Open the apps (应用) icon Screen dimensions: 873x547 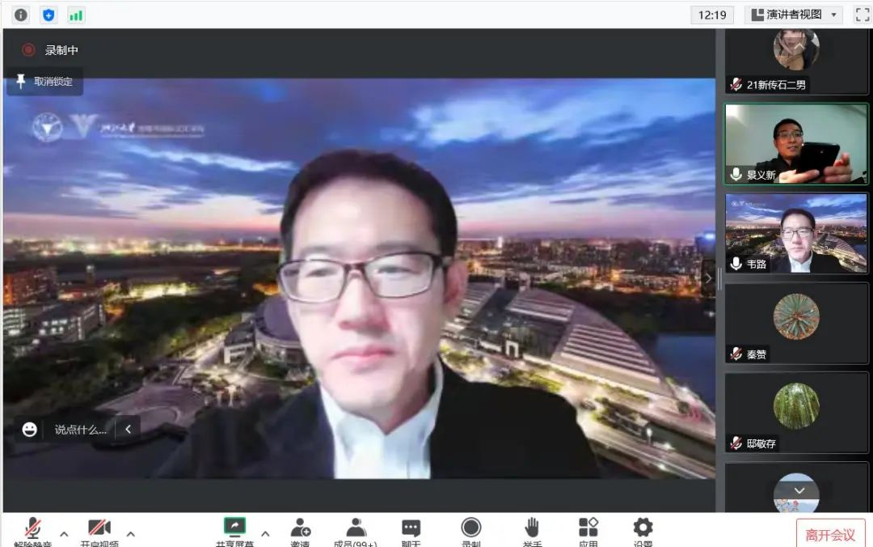point(588,528)
